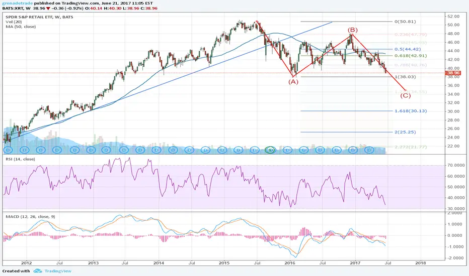Click the green S split marker
The height and width of the screenshot is (276, 469).
270,150
